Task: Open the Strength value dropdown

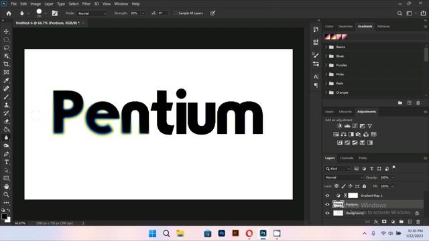Action: click(x=143, y=13)
